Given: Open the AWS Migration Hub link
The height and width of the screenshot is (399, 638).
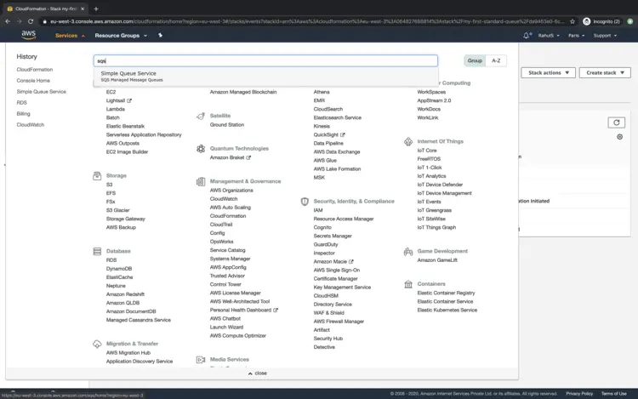Looking at the screenshot, I should (x=128, y=352).
